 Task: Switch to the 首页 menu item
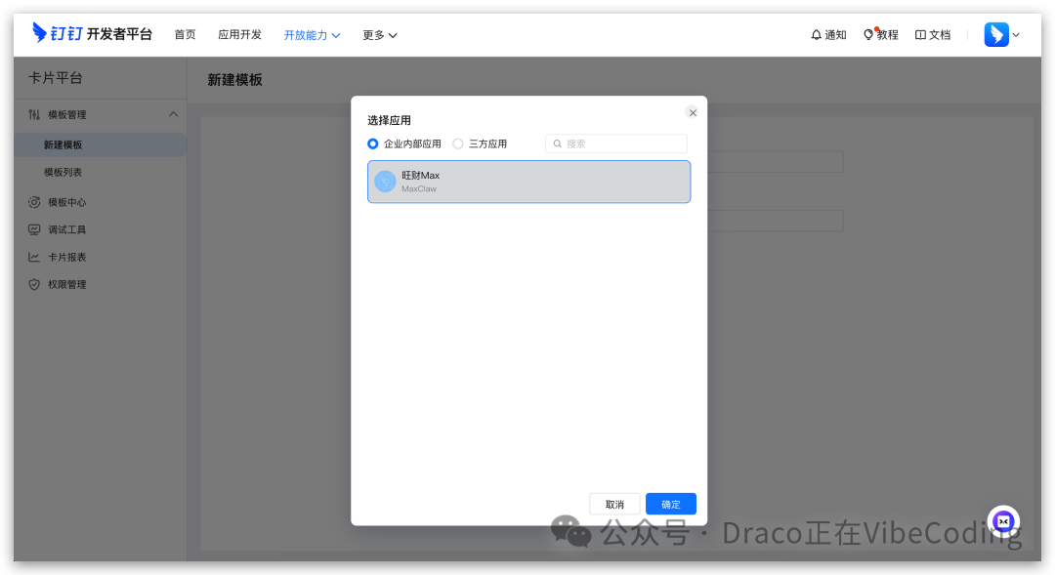tap(186, 34)
